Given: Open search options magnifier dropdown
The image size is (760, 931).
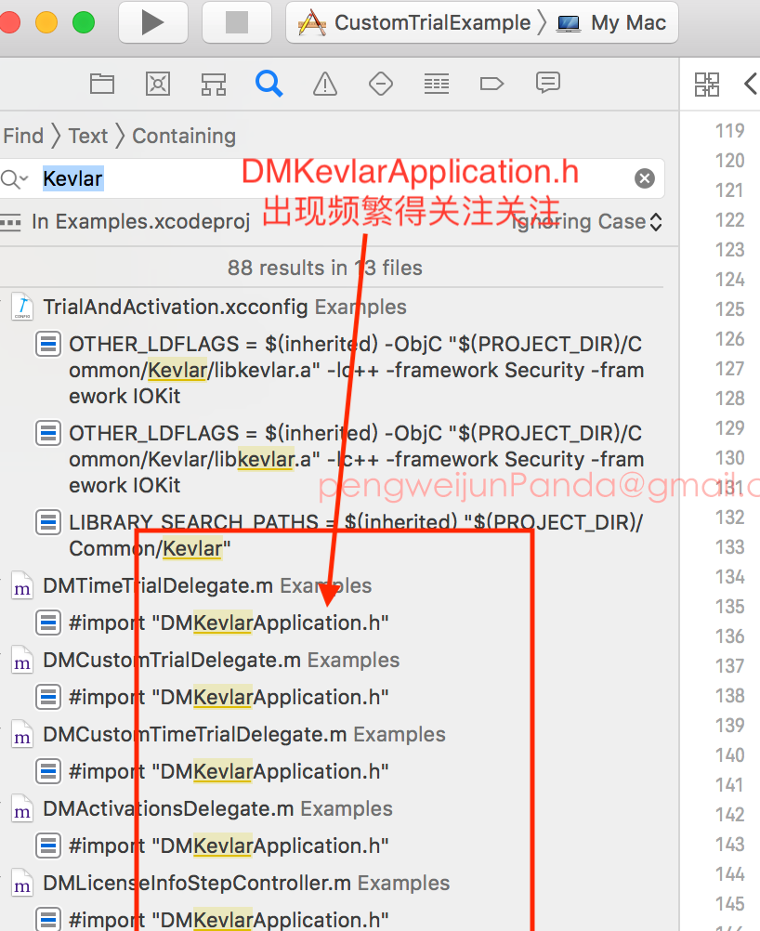Looking at the screenshot, I should coord(14,178).
